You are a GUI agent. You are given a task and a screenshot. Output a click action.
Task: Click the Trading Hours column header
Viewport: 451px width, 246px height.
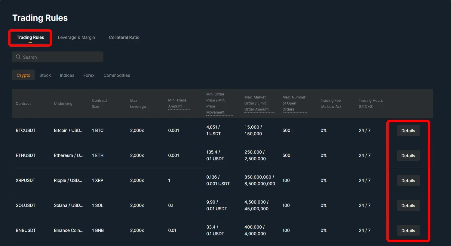(x=371, y=104)
